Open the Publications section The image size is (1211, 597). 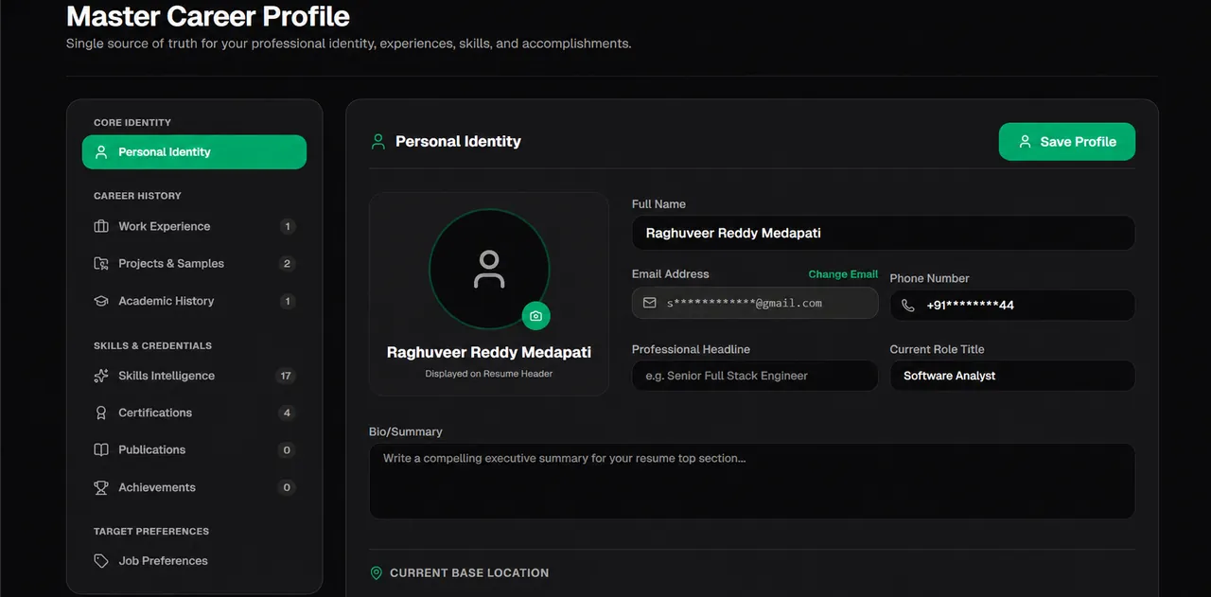[x=194, y=450]
